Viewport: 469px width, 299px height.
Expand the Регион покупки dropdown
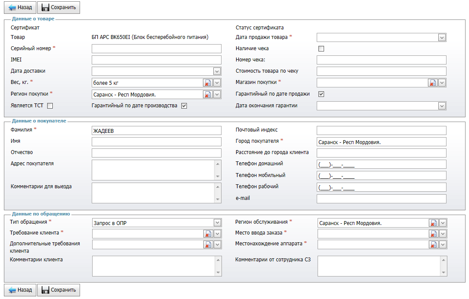pyautogui.click(x=217, y=94)
